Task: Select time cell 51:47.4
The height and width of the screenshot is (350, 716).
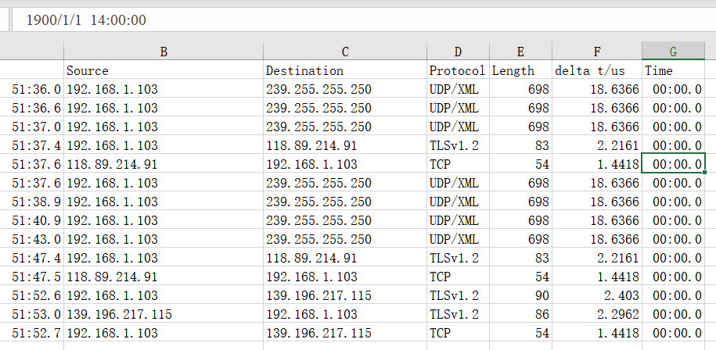Action: coord(32,258)
